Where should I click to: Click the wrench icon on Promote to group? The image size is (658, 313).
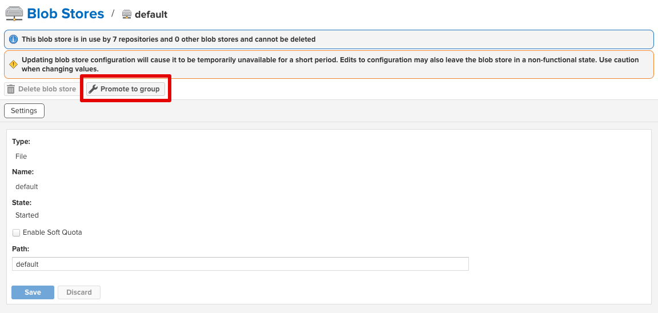[93, 89]
